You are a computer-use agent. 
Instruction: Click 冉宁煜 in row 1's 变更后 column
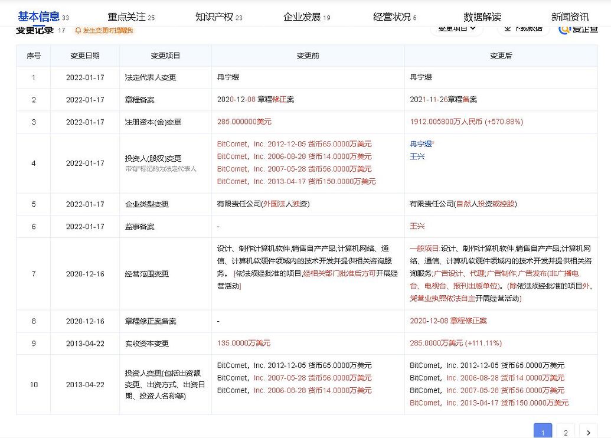pyautogui.click(x=420, y=77)
